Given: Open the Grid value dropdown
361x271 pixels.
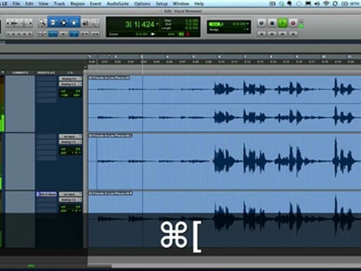Looking at the screenshot, I should point(248,24).
